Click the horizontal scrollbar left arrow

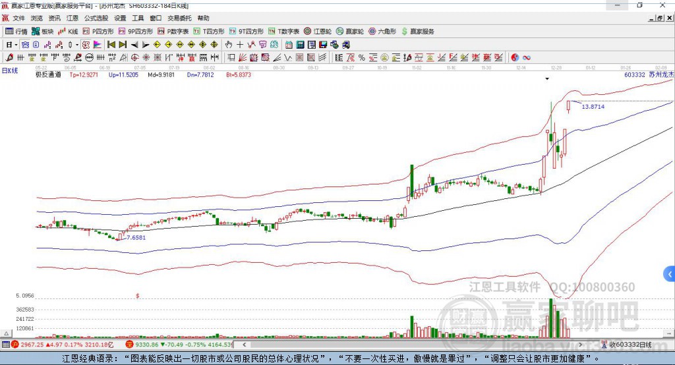pyautogui.click(x=244, y=345)
